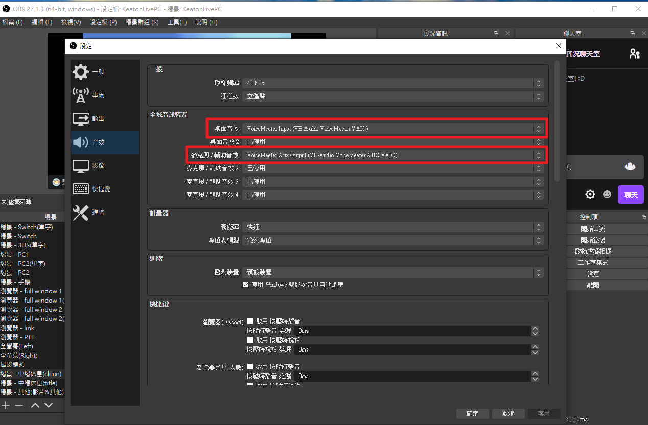Screen dimensions: 648x425
Task: Click 瀏覽器(觀看人數) 按壓時靜音 延遲 0ms field
Action: click(x=413, y=376)
